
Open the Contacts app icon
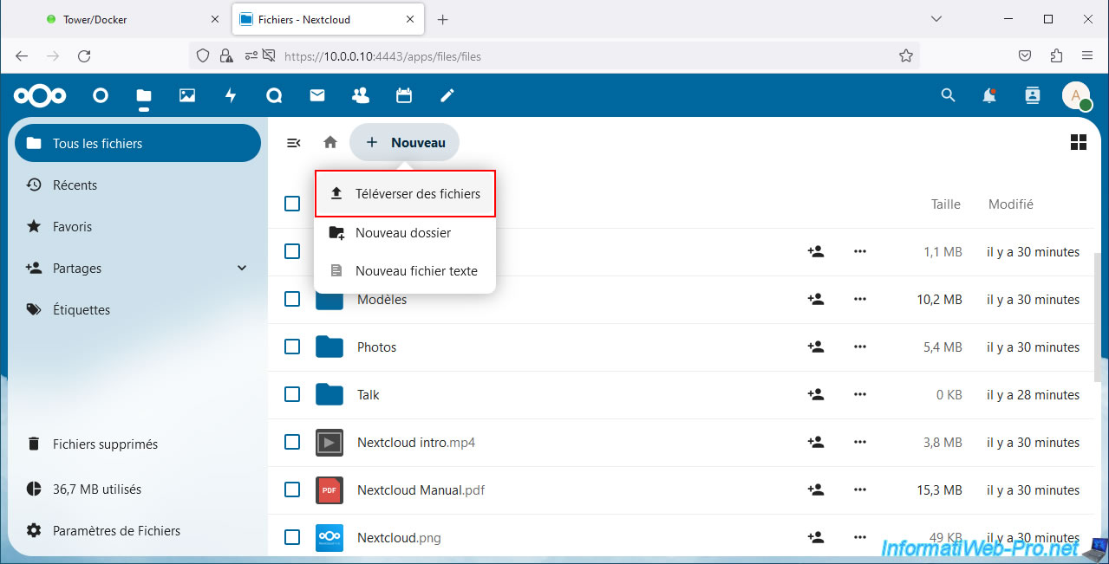pyautogui.click(x=361, y=95)
